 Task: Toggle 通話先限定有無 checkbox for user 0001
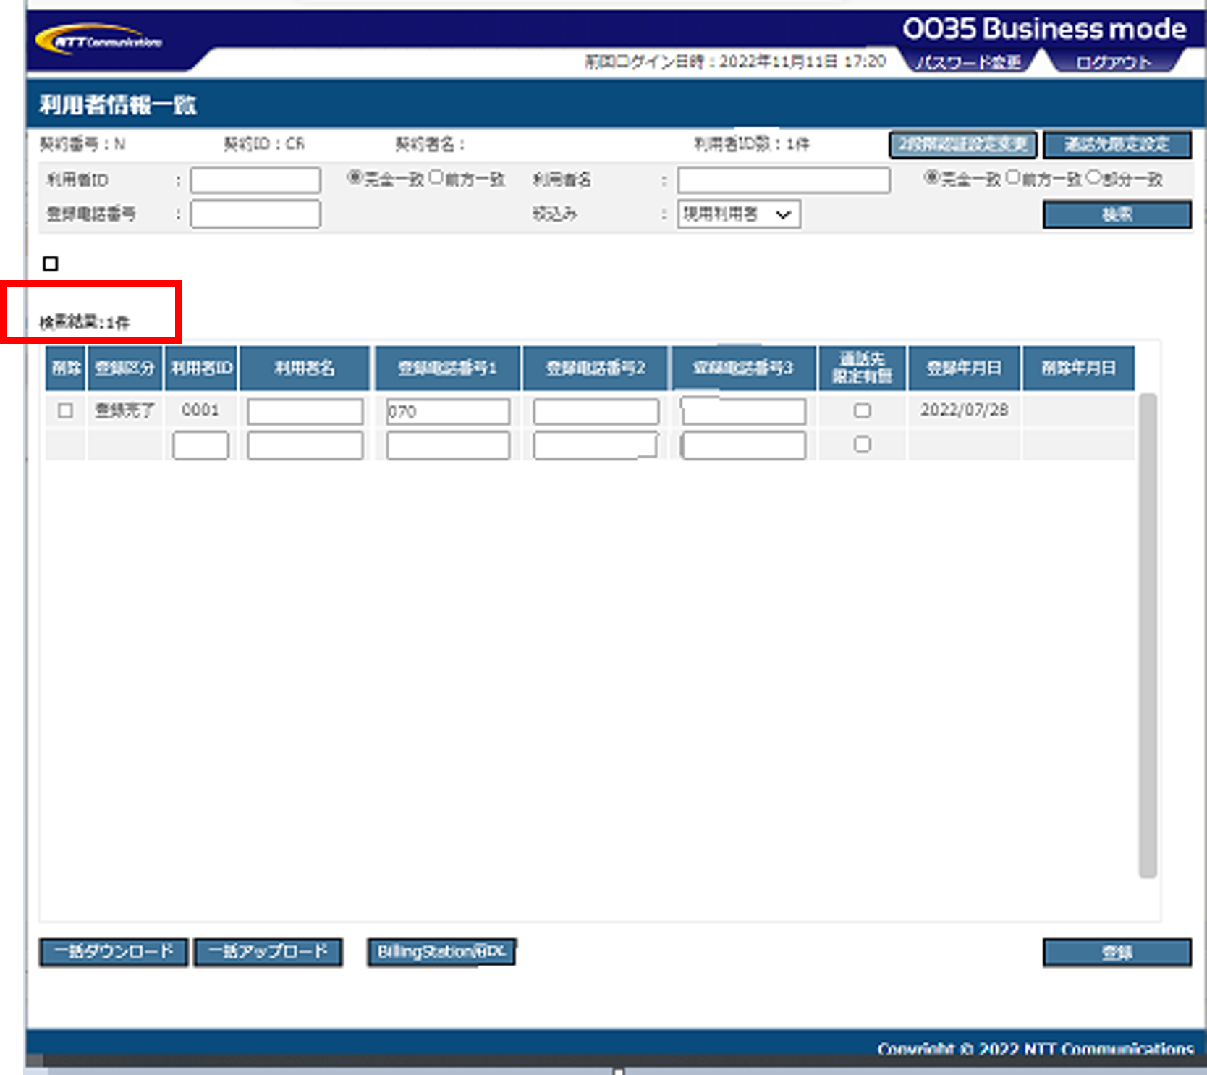tap(862, 410)
